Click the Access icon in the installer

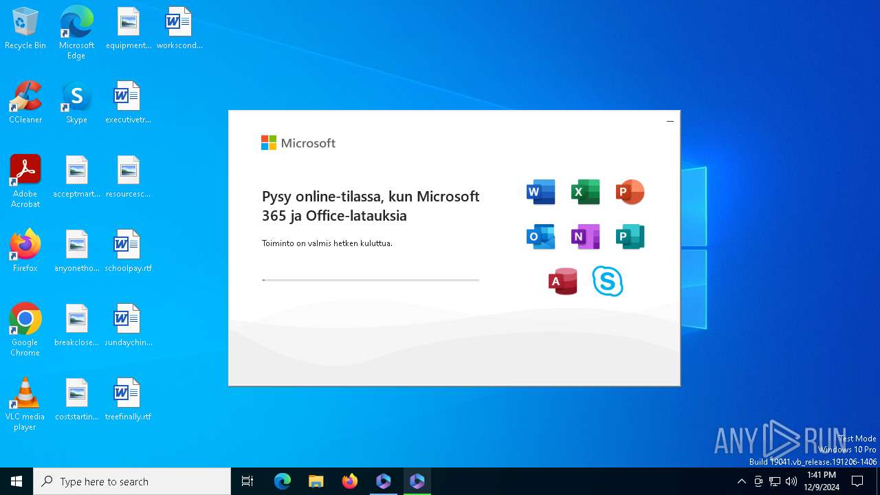pos(563,281)
